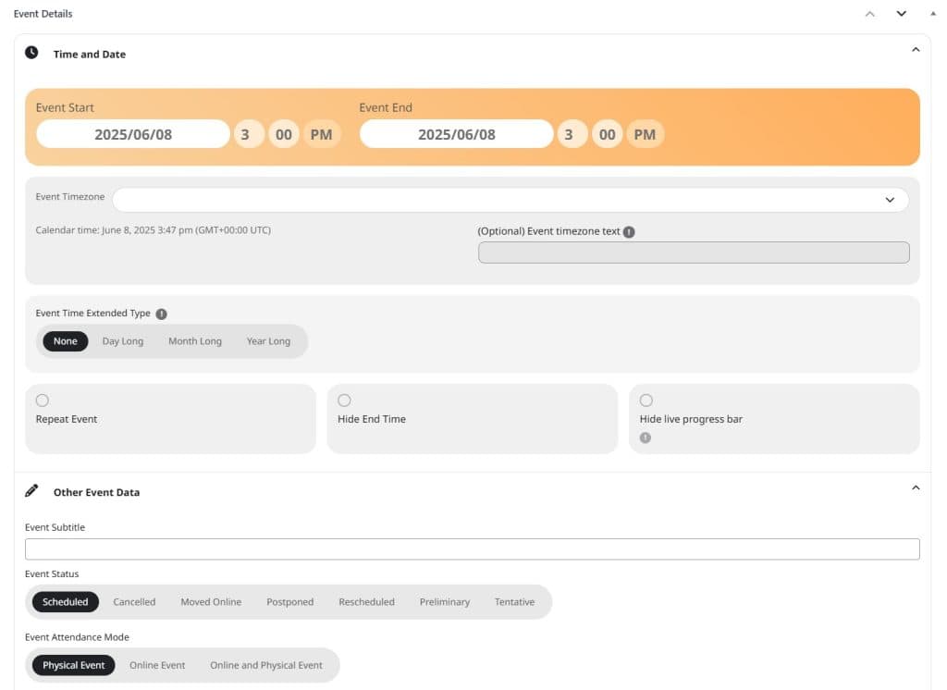Image resolution: width=947 pixels, height=690 pixels.
Task: Set event status to Tentative
Action: point(514,602)
